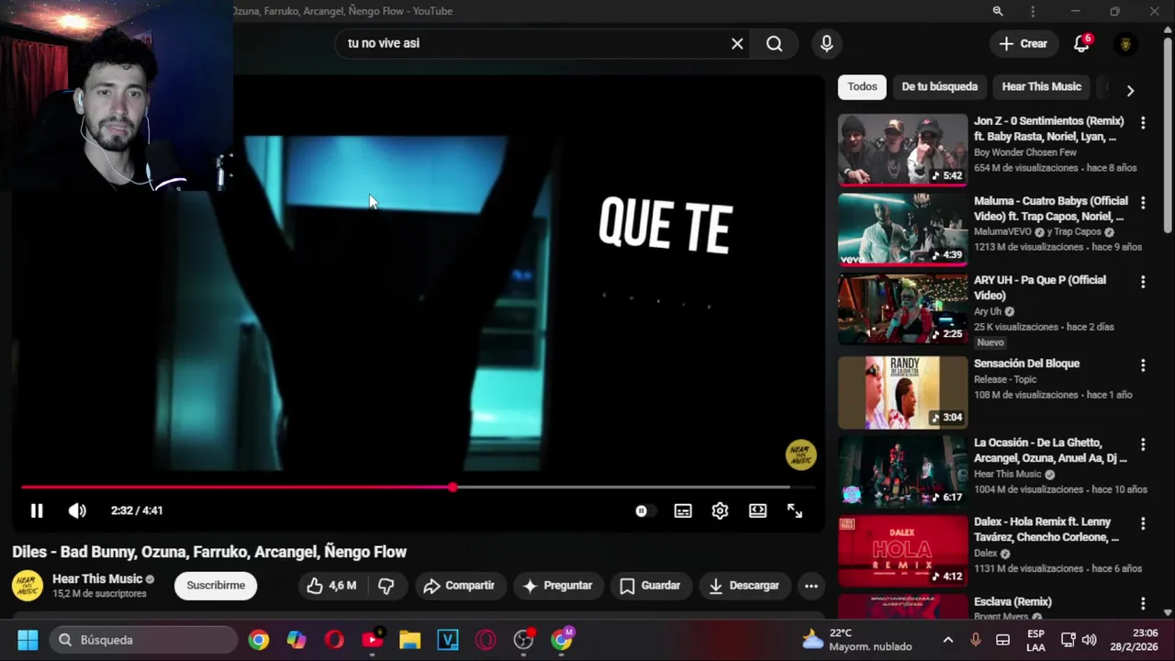Open more actions with the three dots

[811, 585]
